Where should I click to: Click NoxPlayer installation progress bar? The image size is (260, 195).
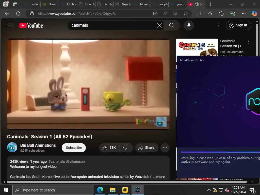[x=220, y=152]
